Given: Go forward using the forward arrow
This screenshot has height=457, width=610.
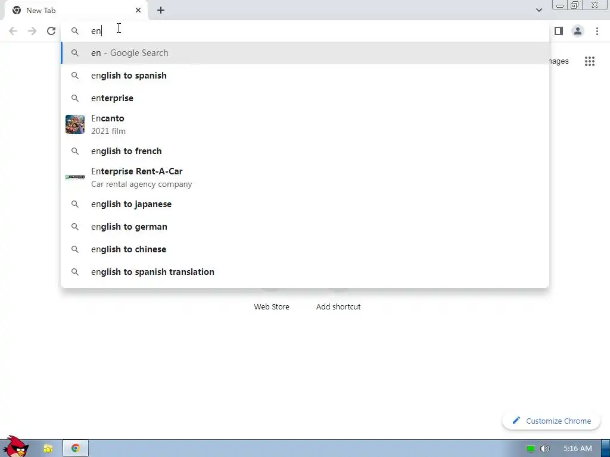Looking at the screenshot, I should (x=32, y=31).
